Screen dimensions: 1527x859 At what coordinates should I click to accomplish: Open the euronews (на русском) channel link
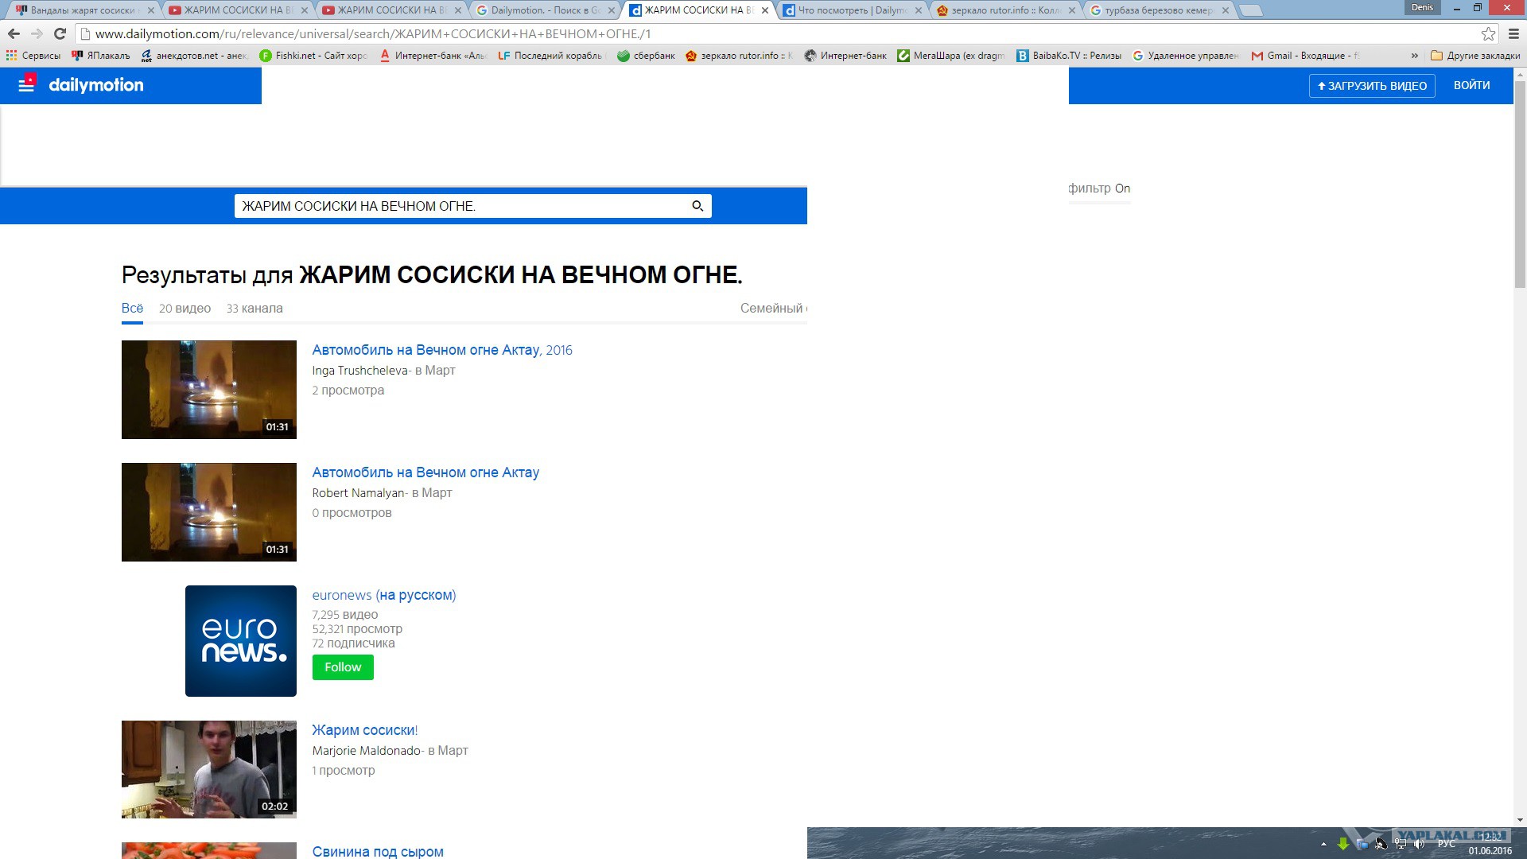click(383, 595)
